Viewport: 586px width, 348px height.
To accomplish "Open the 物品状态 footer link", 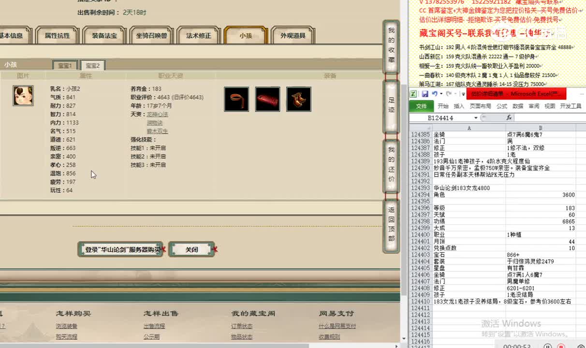I will click(242, 337).
